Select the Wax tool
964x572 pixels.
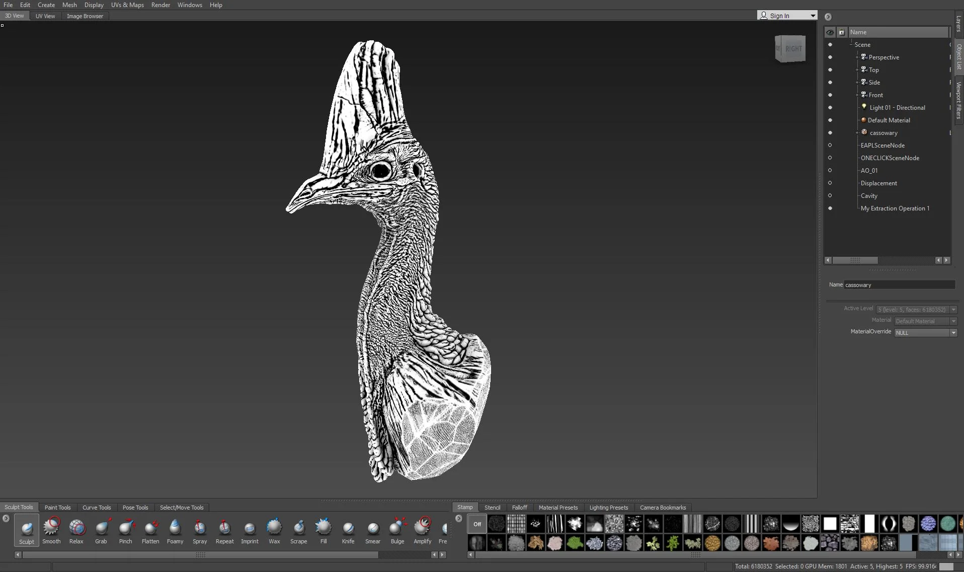[x=274, y=530]
